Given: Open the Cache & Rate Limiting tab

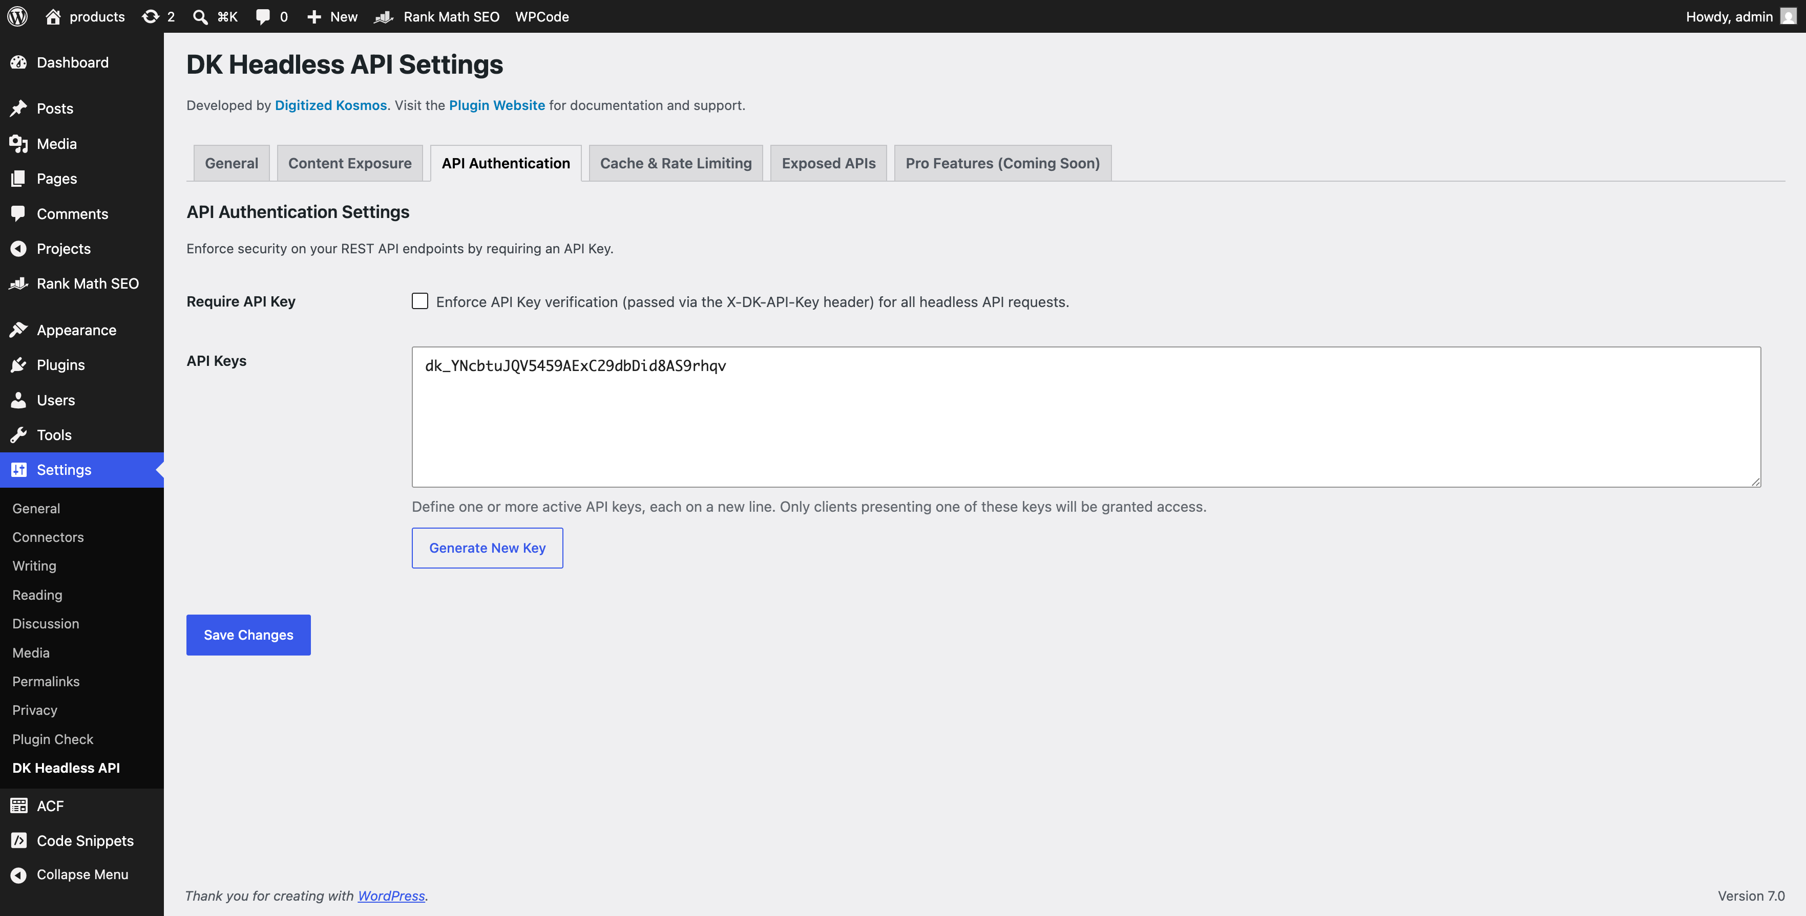Looking at the screenshot, I should click(x=676, y=163).
